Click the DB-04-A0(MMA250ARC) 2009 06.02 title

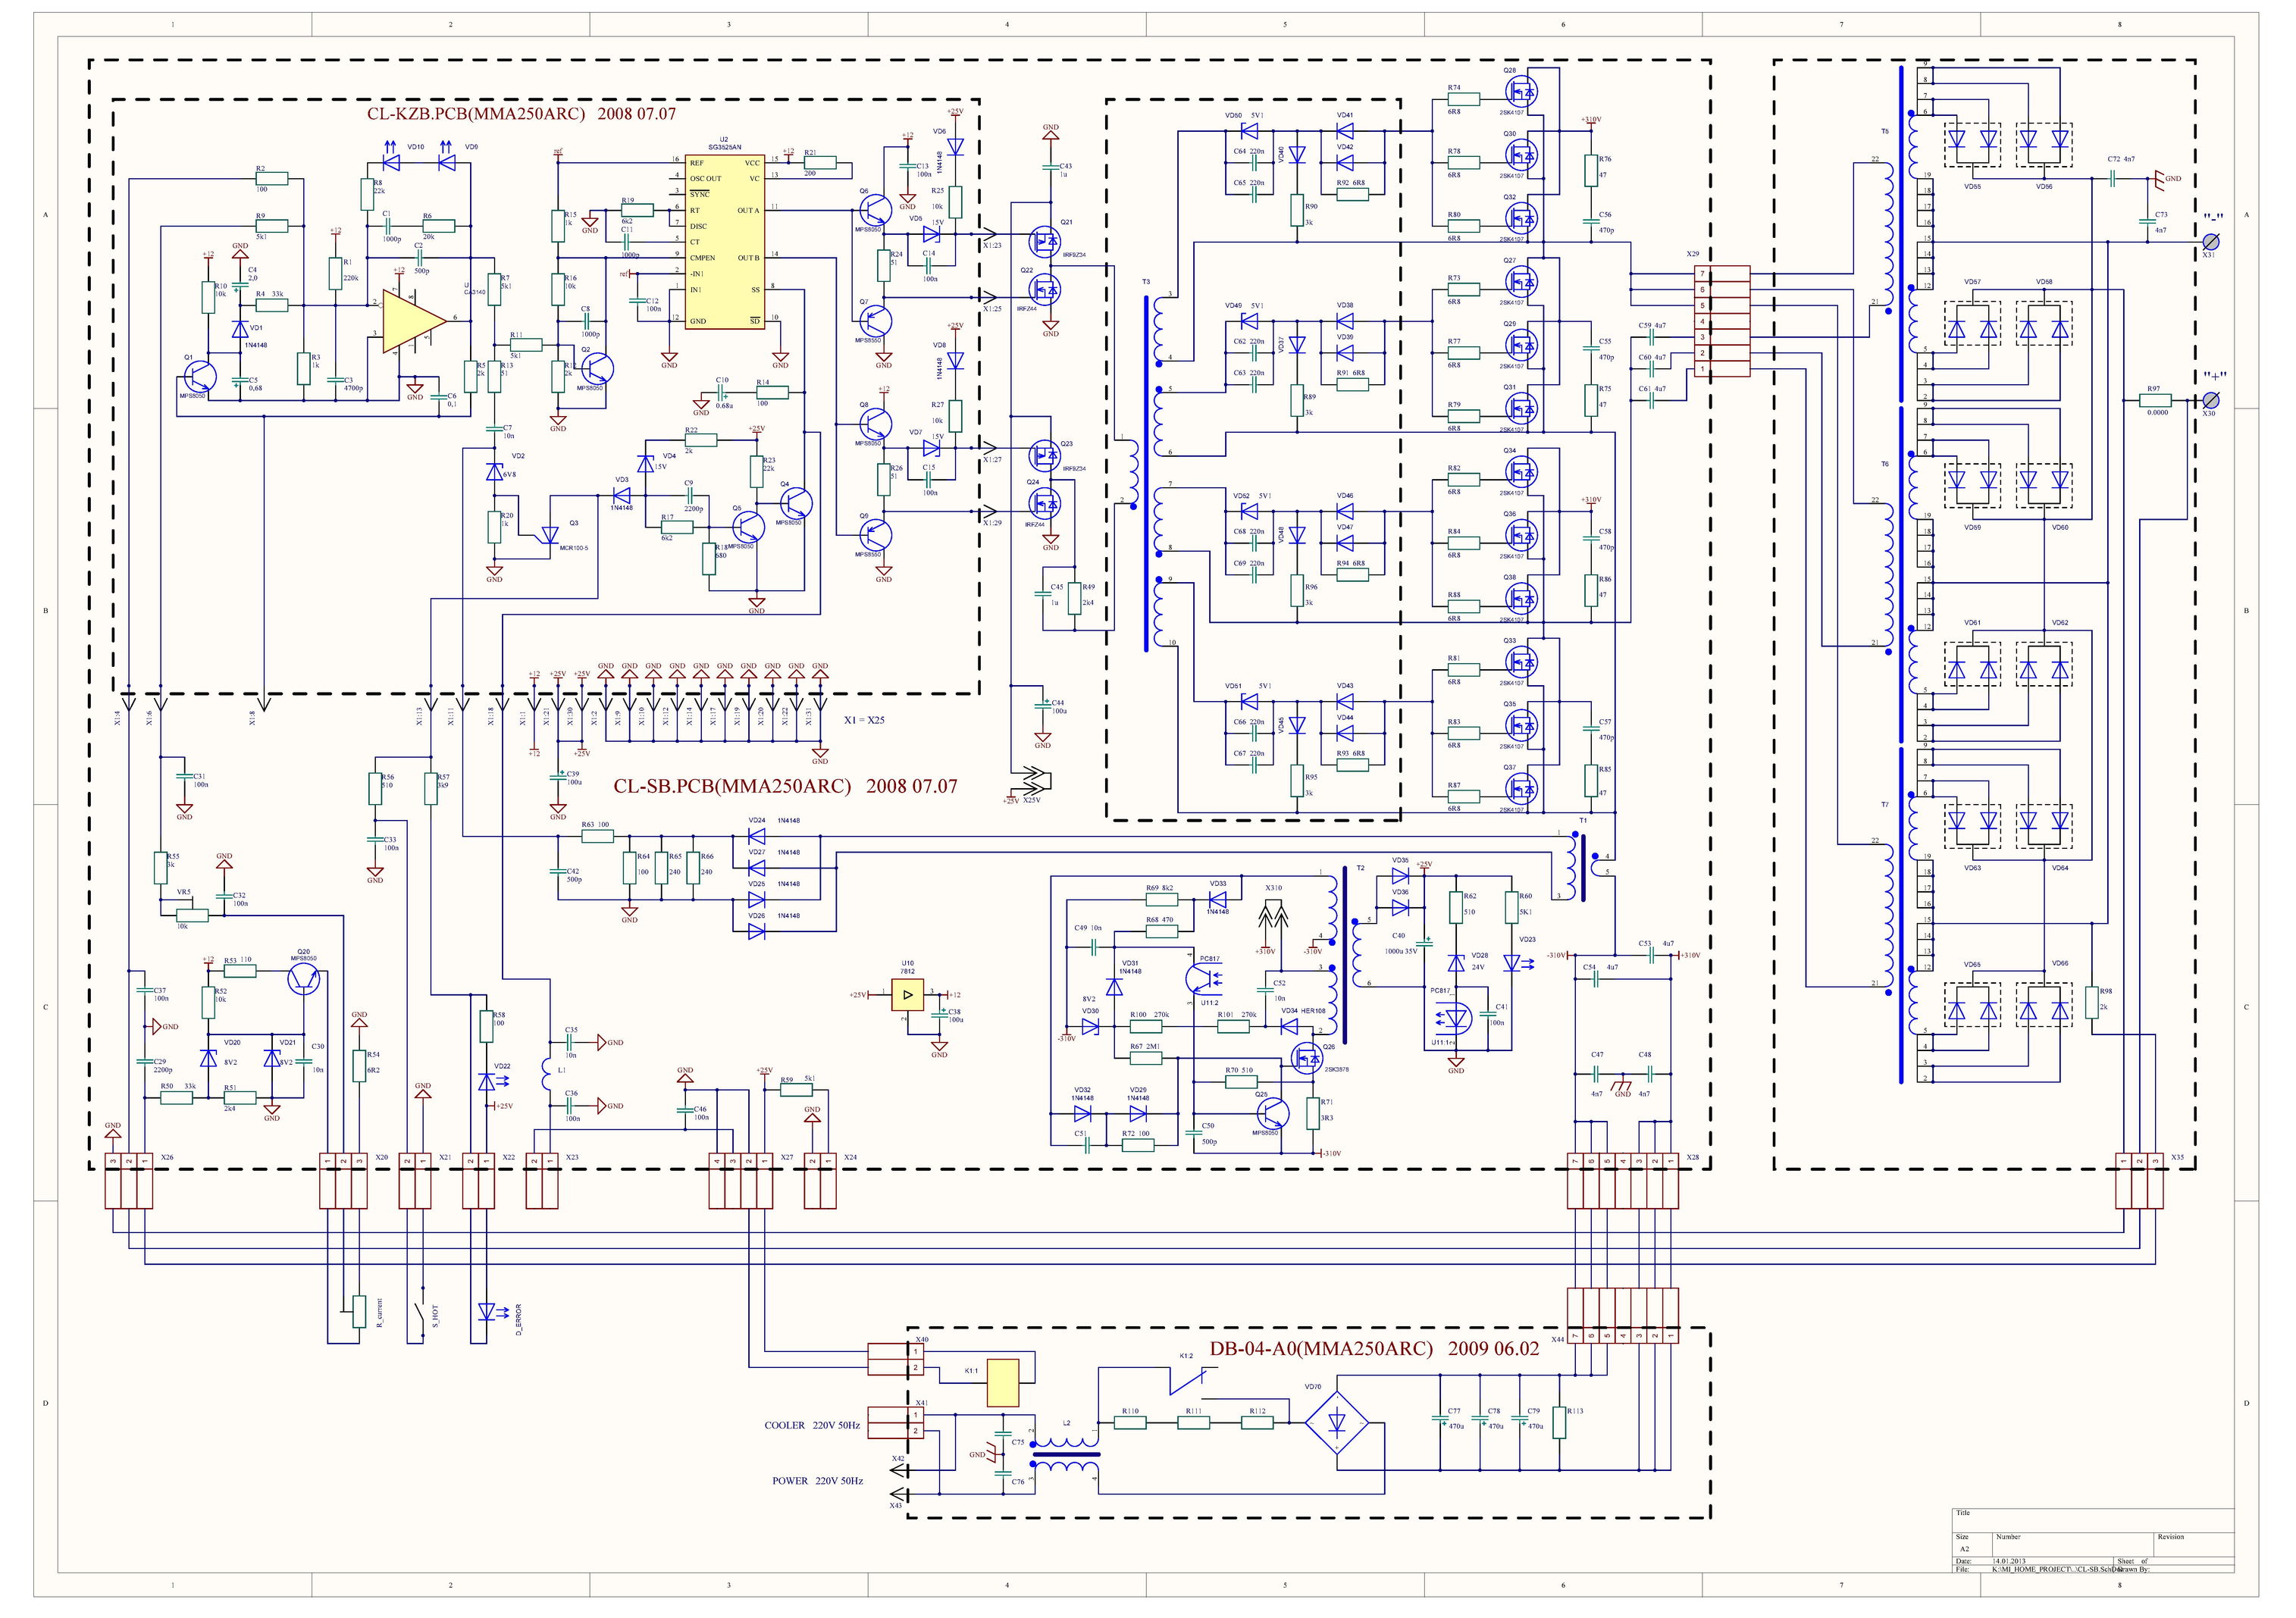point(1374,1348)
